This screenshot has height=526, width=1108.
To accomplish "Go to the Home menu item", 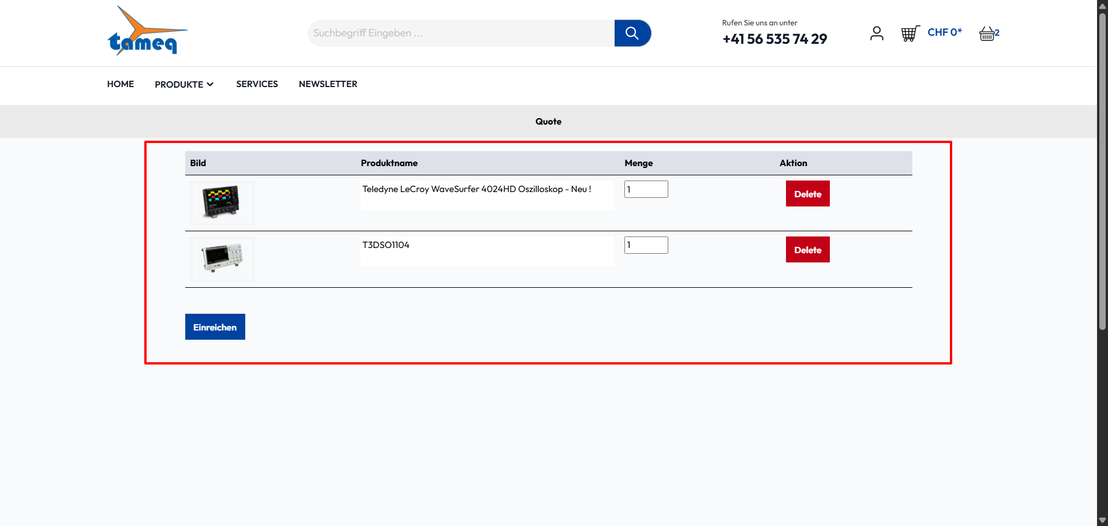I will pos(120,84).
